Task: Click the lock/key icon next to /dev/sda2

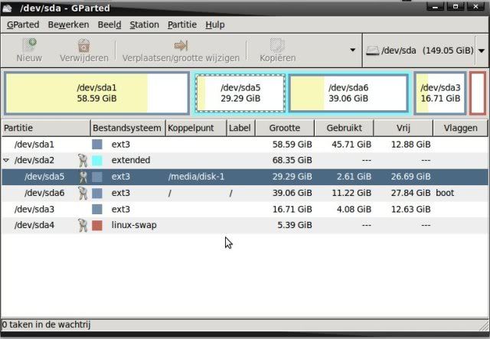Action: point(83,161)
